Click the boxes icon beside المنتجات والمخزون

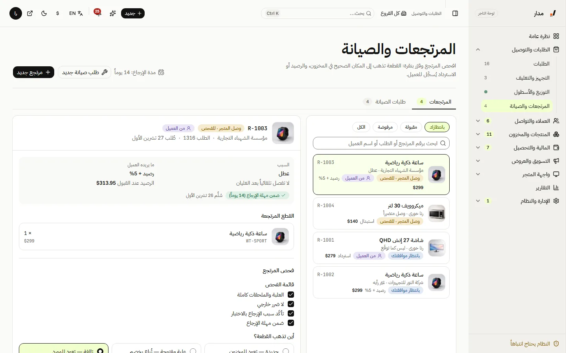tap(556, 135)
